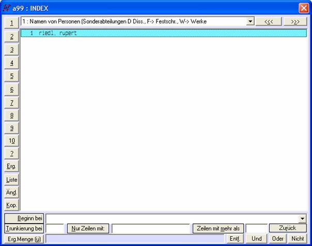Screen dimensions: 312x246
Task: Focus the Nur Zeilen mit text field
Action: tap(151, 228)
